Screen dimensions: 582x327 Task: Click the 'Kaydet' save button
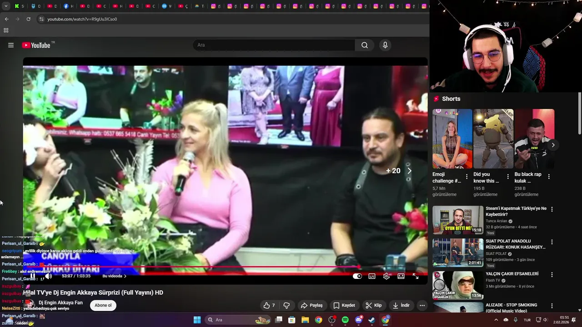344,305
